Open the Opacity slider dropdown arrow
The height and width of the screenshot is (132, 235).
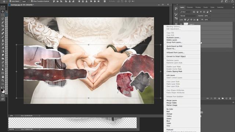pyautogui.click(x=210, y=16)
